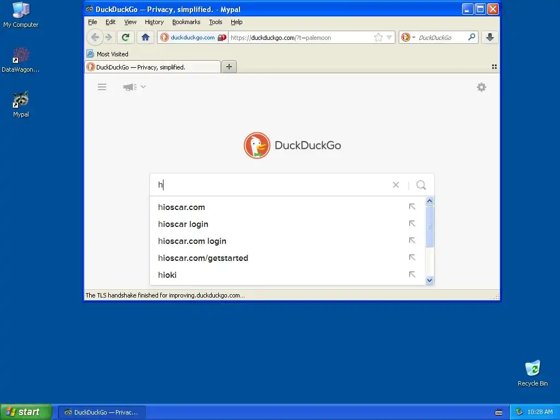
Task: Select suggestion hioscar.com
Action: (x=287, y=207)
